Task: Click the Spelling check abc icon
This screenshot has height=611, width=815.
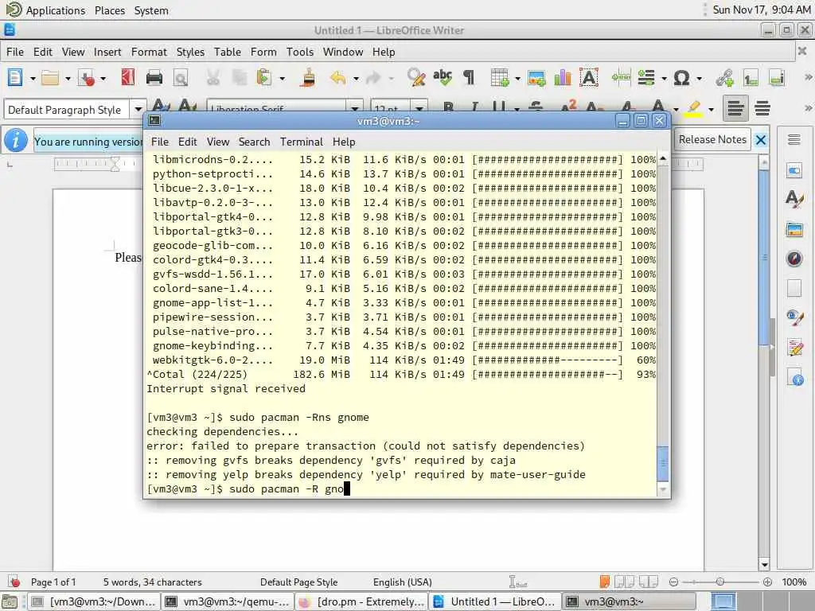Action: click(443, 78)
